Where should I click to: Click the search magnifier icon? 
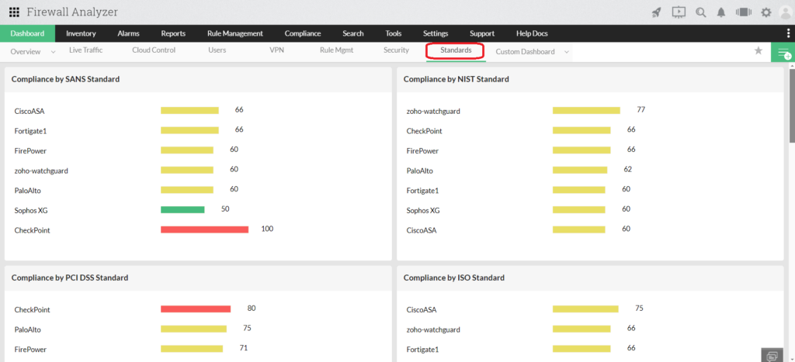(x=701, y=12)
